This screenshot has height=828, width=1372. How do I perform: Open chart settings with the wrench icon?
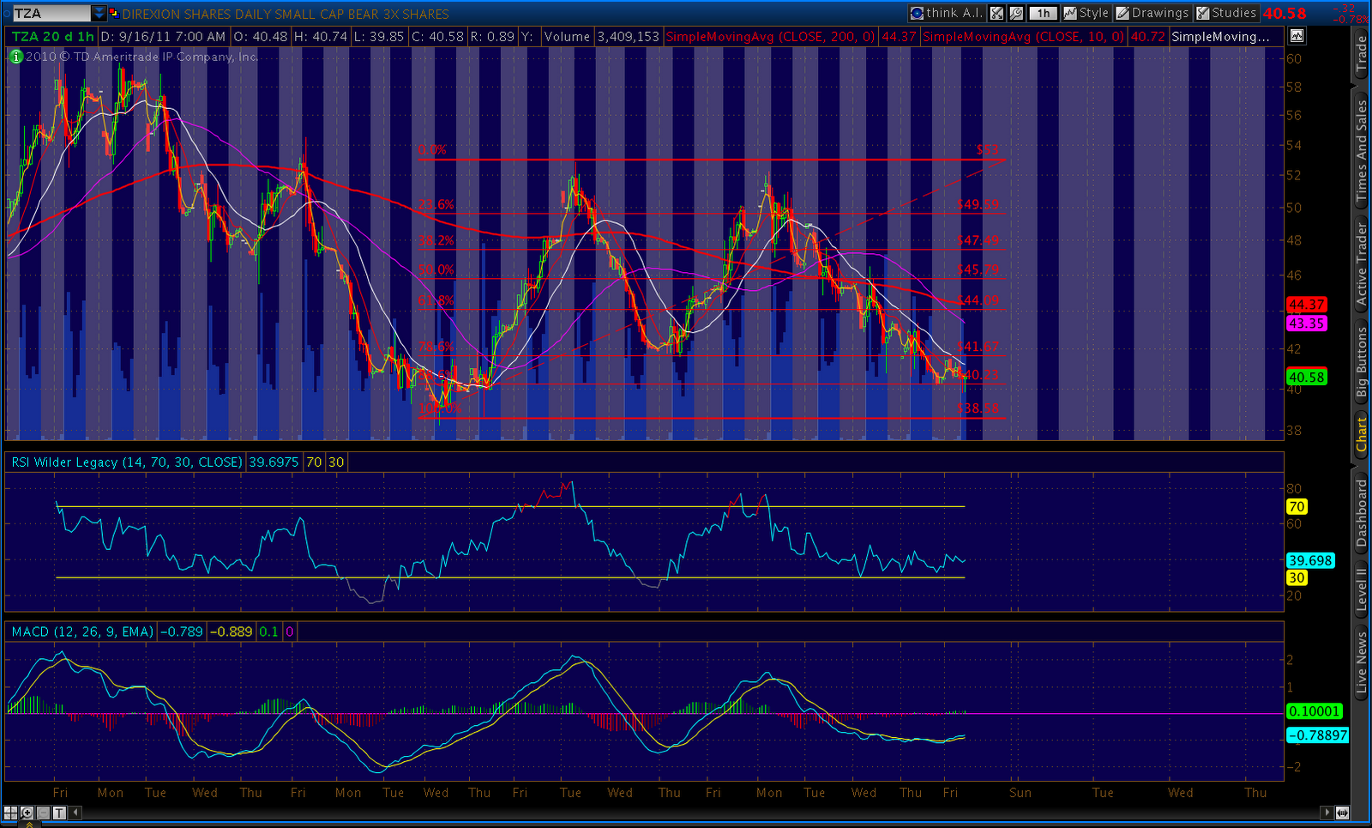pyautogui.click(x=1016, y=13)
